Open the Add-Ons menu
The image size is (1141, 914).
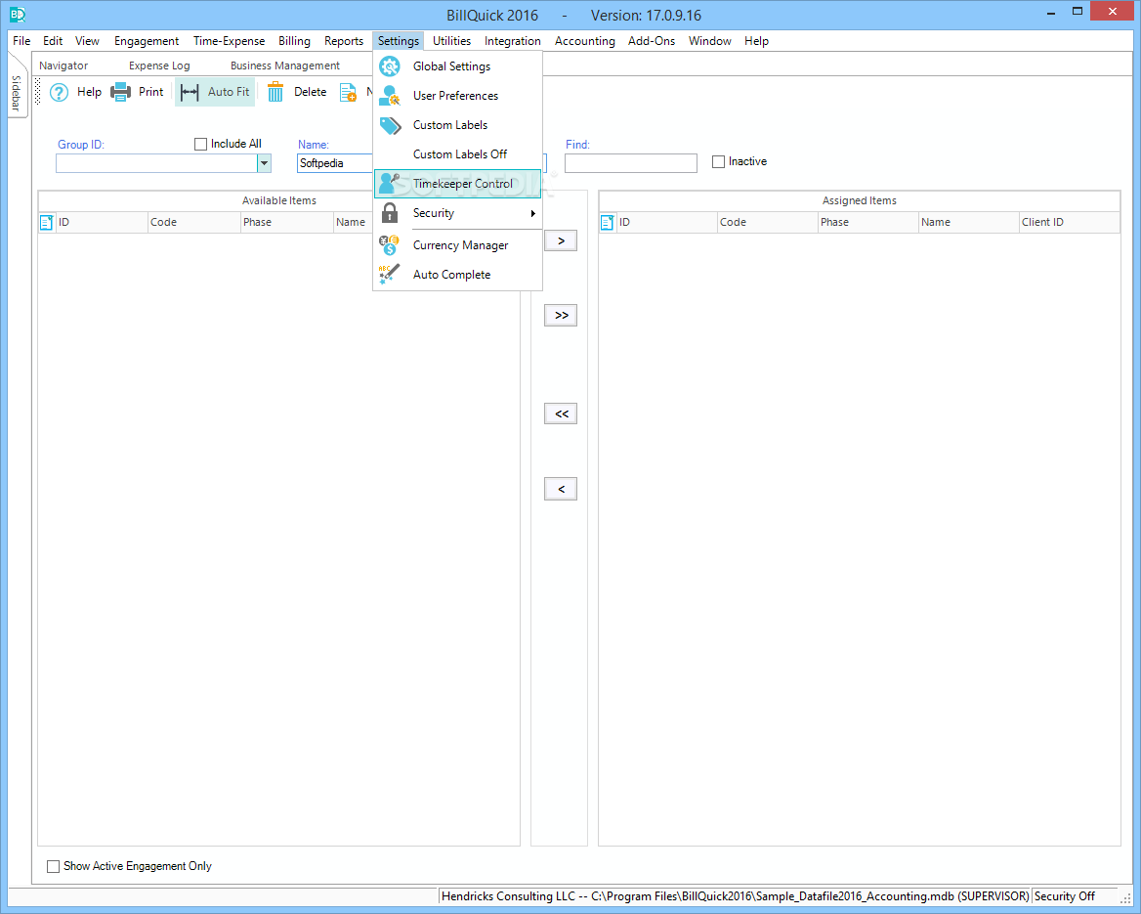pos(652,41)
